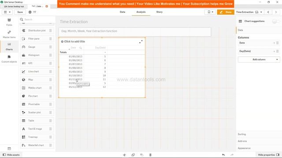Expand the table to full screen
The height and width of the screenshot is (158, 282).
coord(141,42)
